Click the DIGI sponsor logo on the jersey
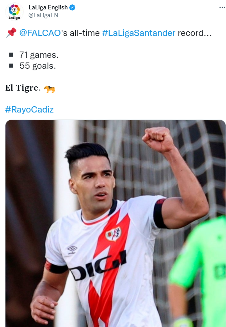This screenshot has width=226, height=327. (x=98, y=266)
